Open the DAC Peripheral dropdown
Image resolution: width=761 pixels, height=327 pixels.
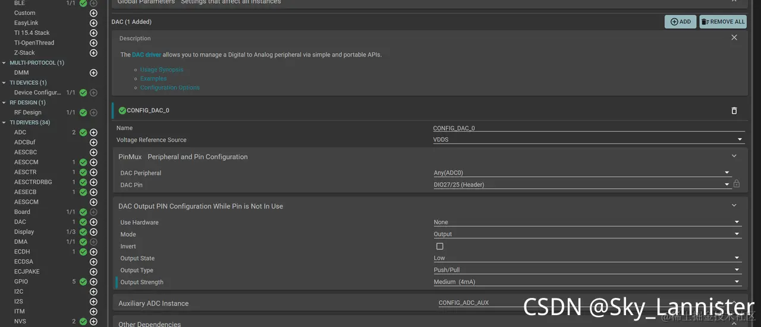583,173
